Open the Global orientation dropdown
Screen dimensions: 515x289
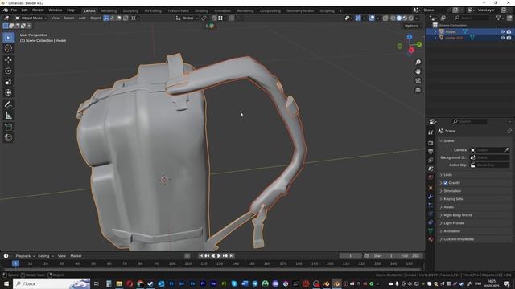(187, 18)
